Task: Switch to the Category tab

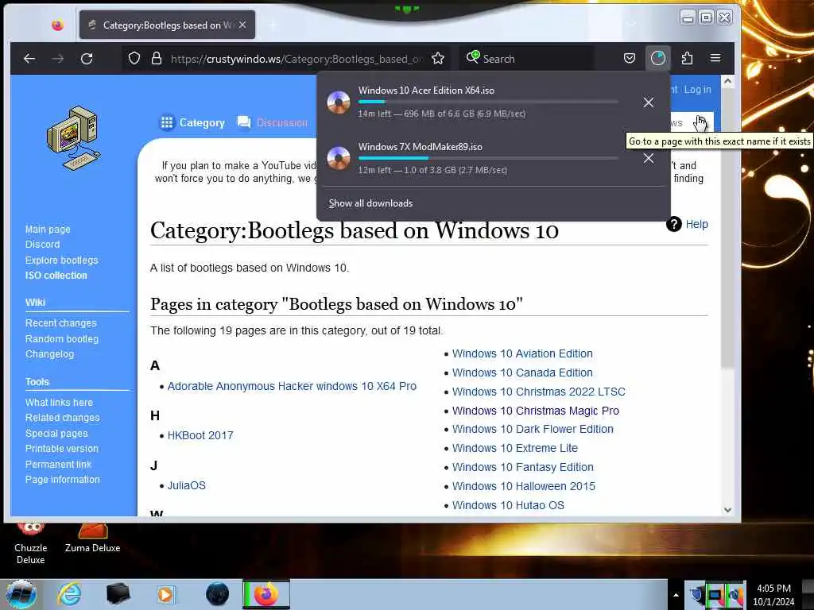Action: click(x=192, y=122)
